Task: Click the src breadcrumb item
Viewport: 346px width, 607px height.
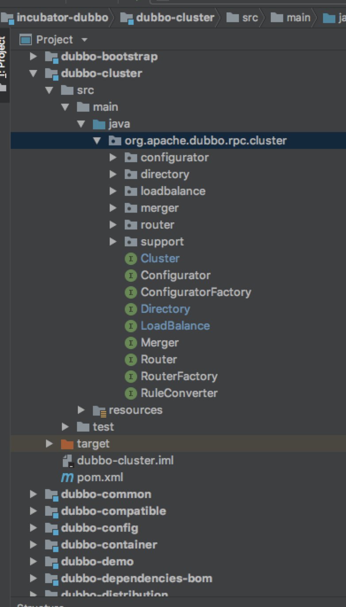Action: coord(250,18)
